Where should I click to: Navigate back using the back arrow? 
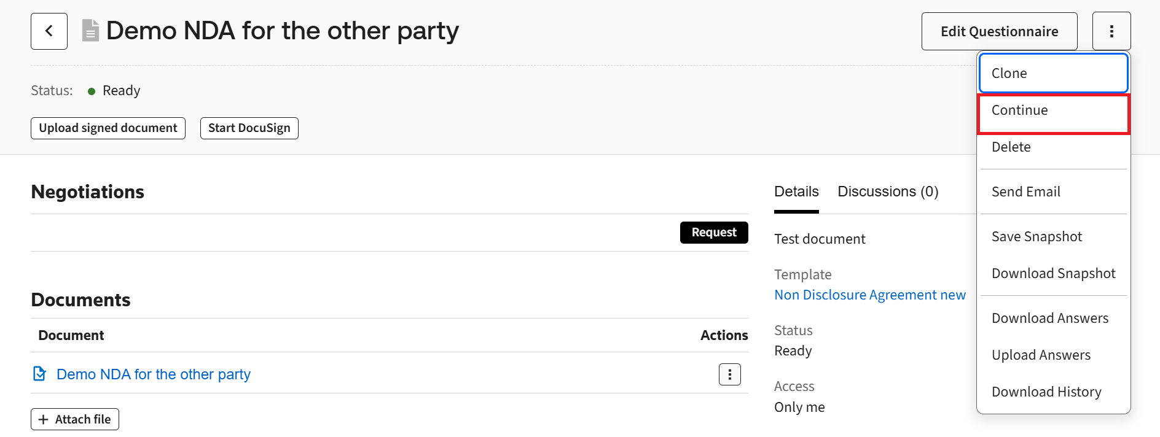[x=49, y=31]
